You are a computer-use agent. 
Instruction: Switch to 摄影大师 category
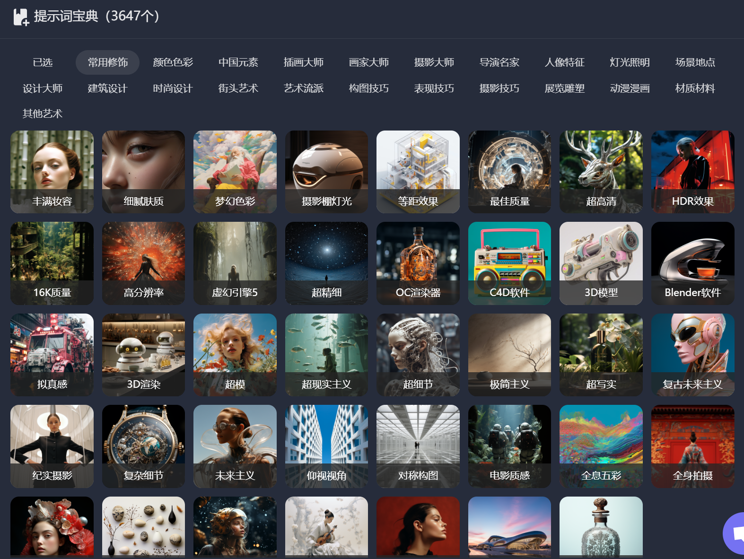point(434,62)
